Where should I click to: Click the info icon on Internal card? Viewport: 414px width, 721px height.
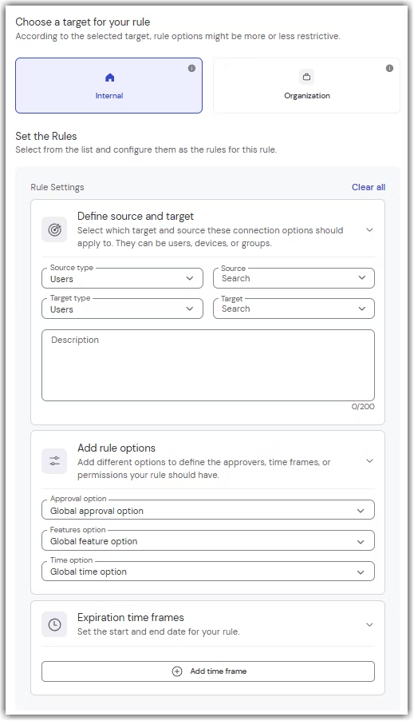[x=192, y=68]
